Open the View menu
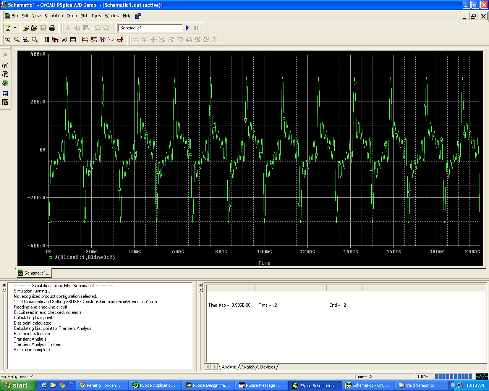489x391 pixels. click(36, 16)
